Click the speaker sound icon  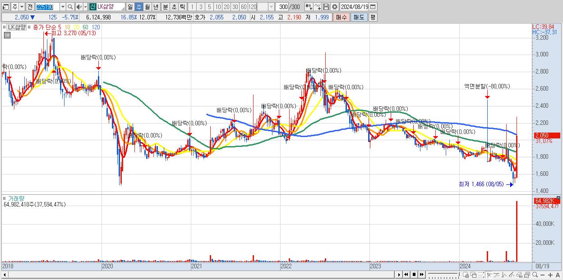coord(79,7)
